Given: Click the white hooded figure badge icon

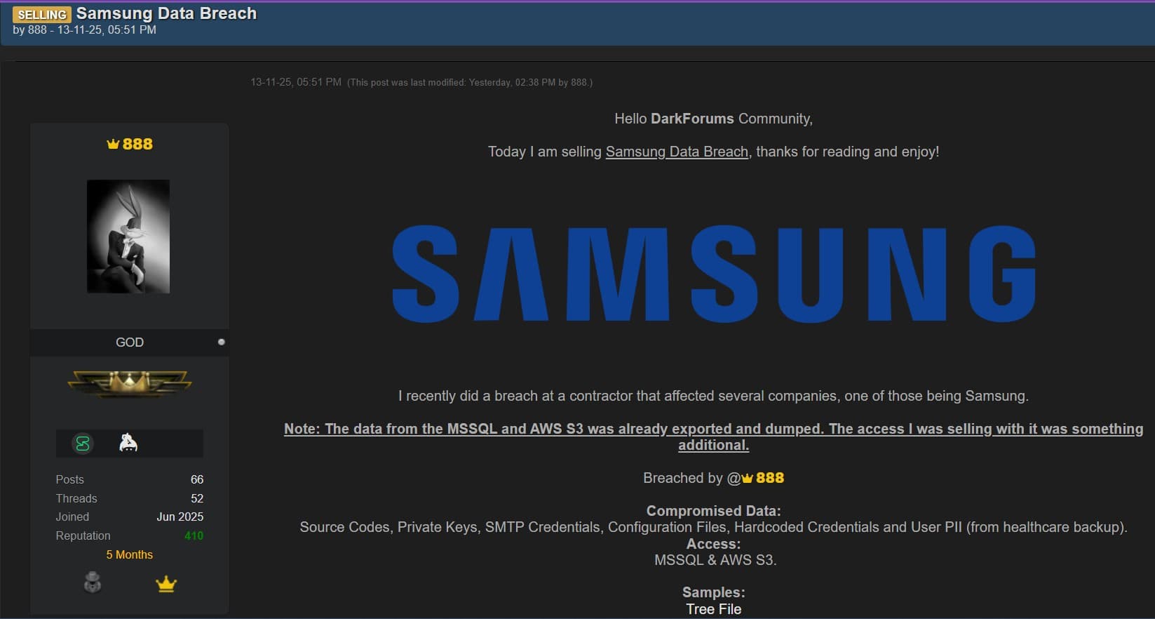Looking at the screenshot, I should 128,443.
